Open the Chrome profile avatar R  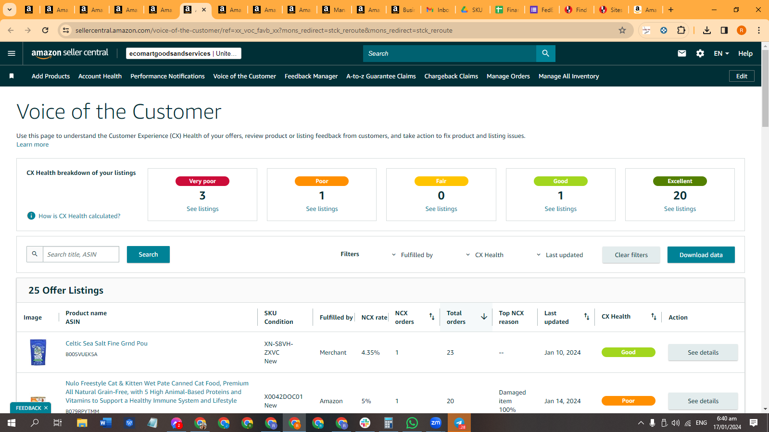742,30
